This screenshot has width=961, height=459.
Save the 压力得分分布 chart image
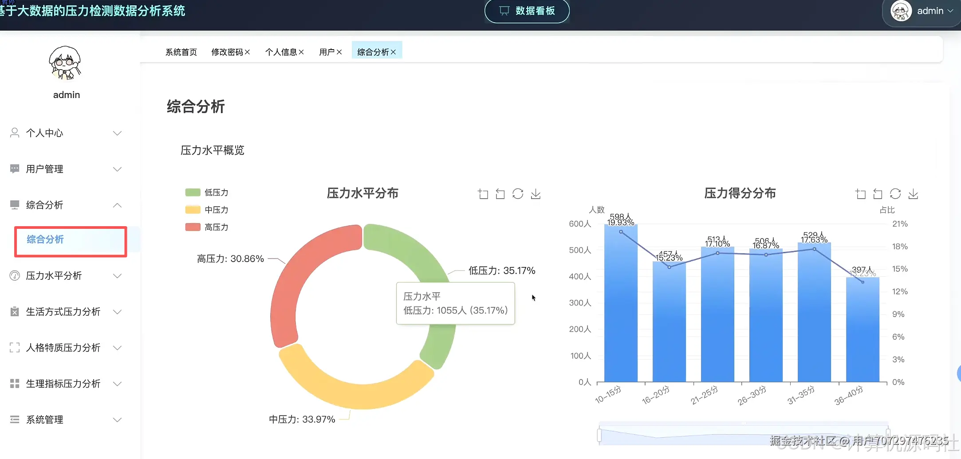click(x=913, y=194)
